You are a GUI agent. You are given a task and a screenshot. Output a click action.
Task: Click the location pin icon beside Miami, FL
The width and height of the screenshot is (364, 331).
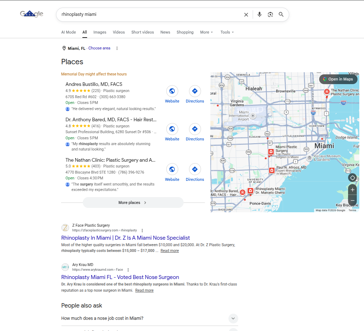tap(64, 48)
